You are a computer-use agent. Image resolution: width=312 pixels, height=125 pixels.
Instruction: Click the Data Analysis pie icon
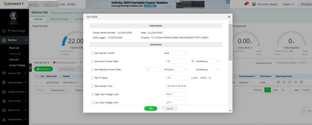pos(4,83)
